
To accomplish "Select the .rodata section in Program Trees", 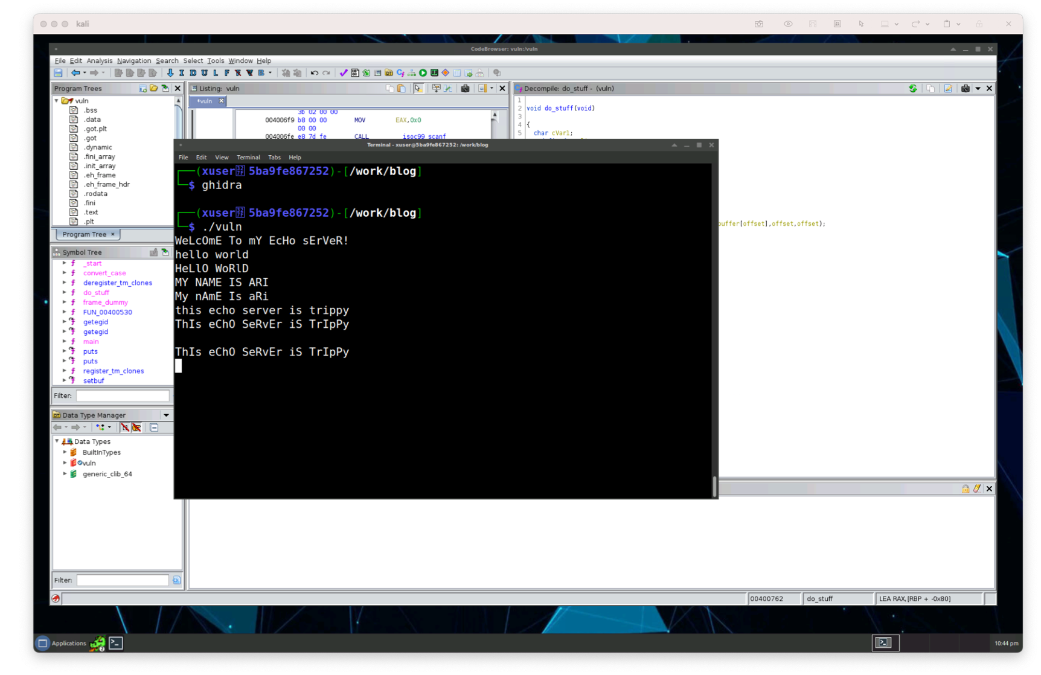I will point(95,194).
